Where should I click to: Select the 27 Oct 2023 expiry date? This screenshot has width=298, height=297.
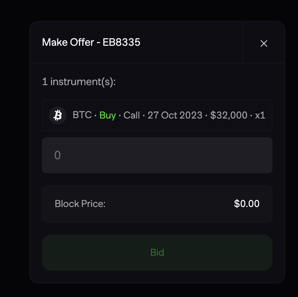click(x=175, y=115)
